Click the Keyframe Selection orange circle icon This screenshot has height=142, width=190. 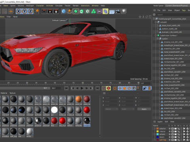[x=115, y=88]
